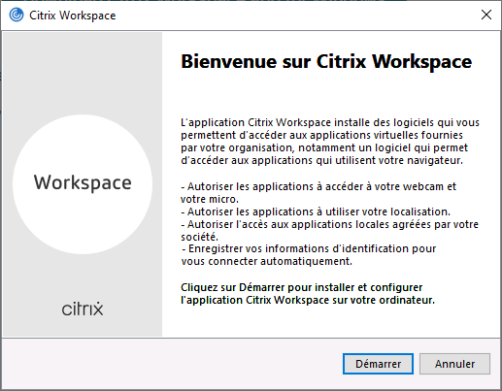502x391 pixels.
Task: Click the line about utiliser votre localisation
Action: coord(316,212)
